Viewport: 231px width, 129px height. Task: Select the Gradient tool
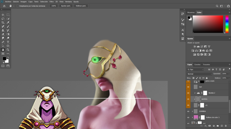coord(8,34)
